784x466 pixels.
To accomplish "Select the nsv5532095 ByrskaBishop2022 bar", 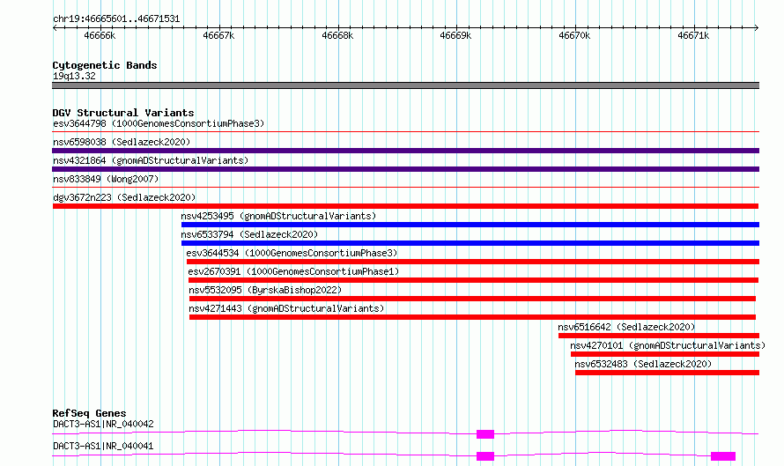I will [472, 299].
